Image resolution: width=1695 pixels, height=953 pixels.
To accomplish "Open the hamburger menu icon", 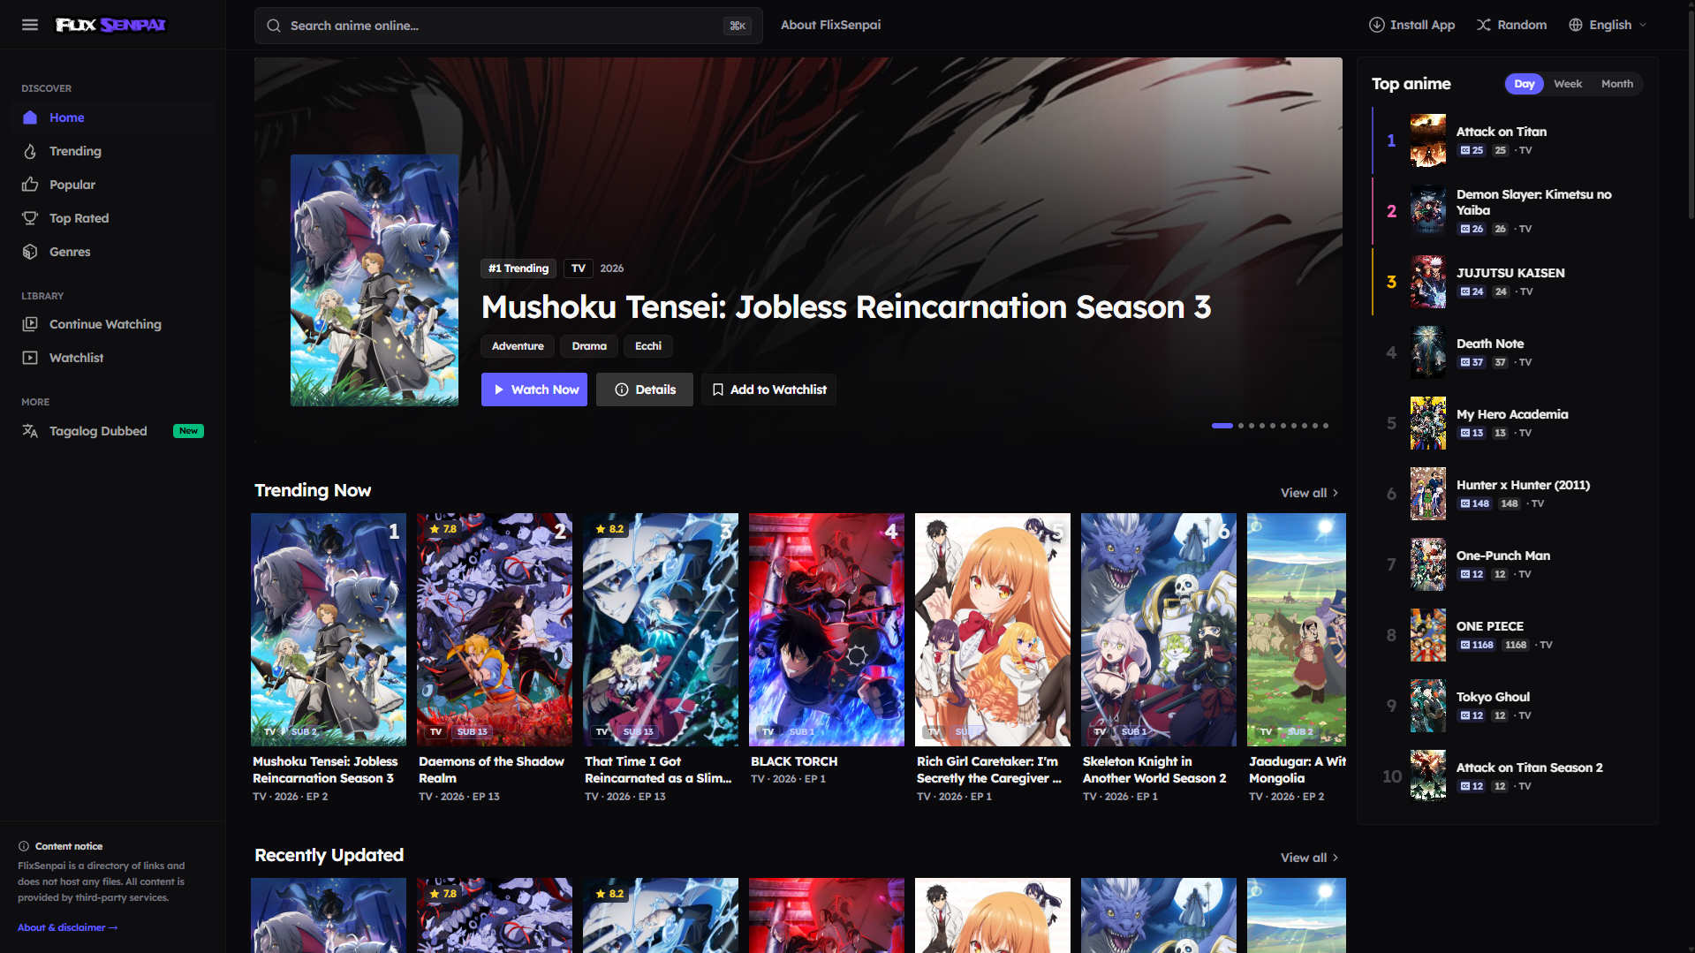I will (x=30, y=25).
